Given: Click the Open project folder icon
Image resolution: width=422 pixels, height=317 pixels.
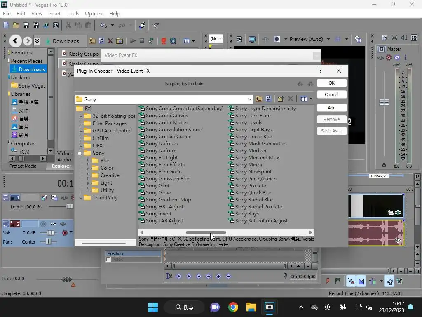Looking at the screenshot, I should pyautogui.click(x=16, y=25).
